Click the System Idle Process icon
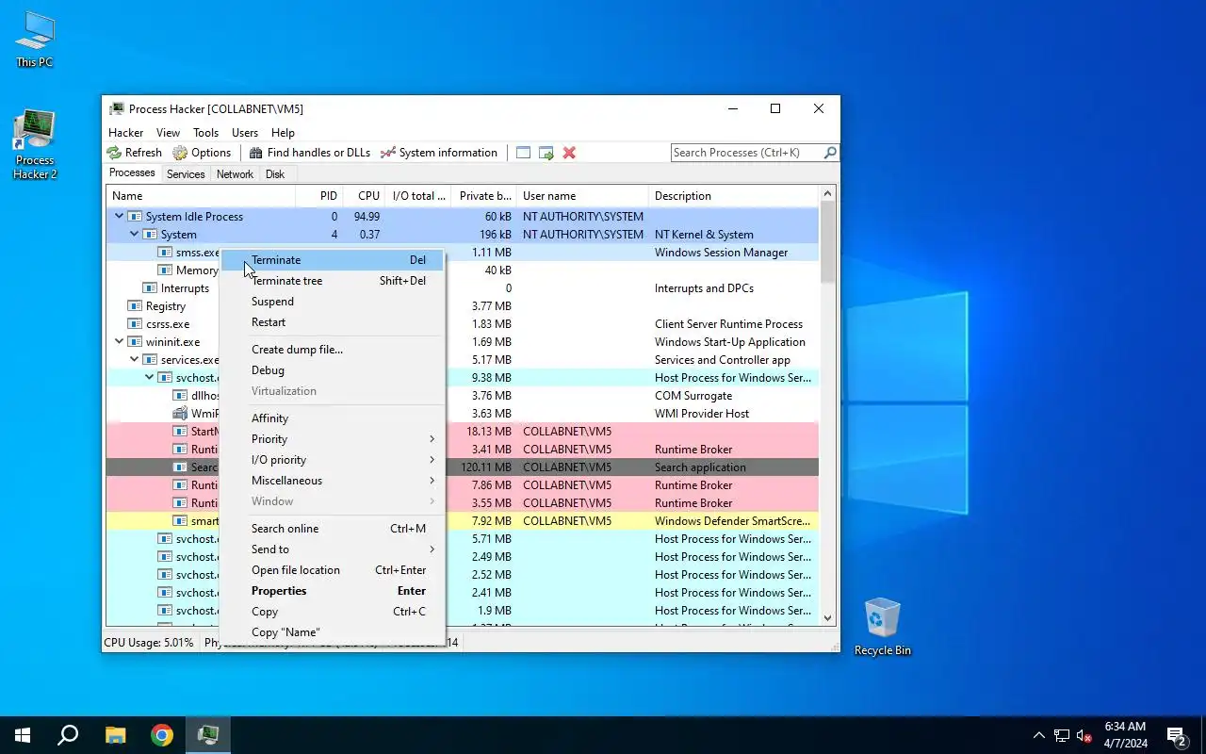This screenshot has width=1206, height=754. pos(134,217)
